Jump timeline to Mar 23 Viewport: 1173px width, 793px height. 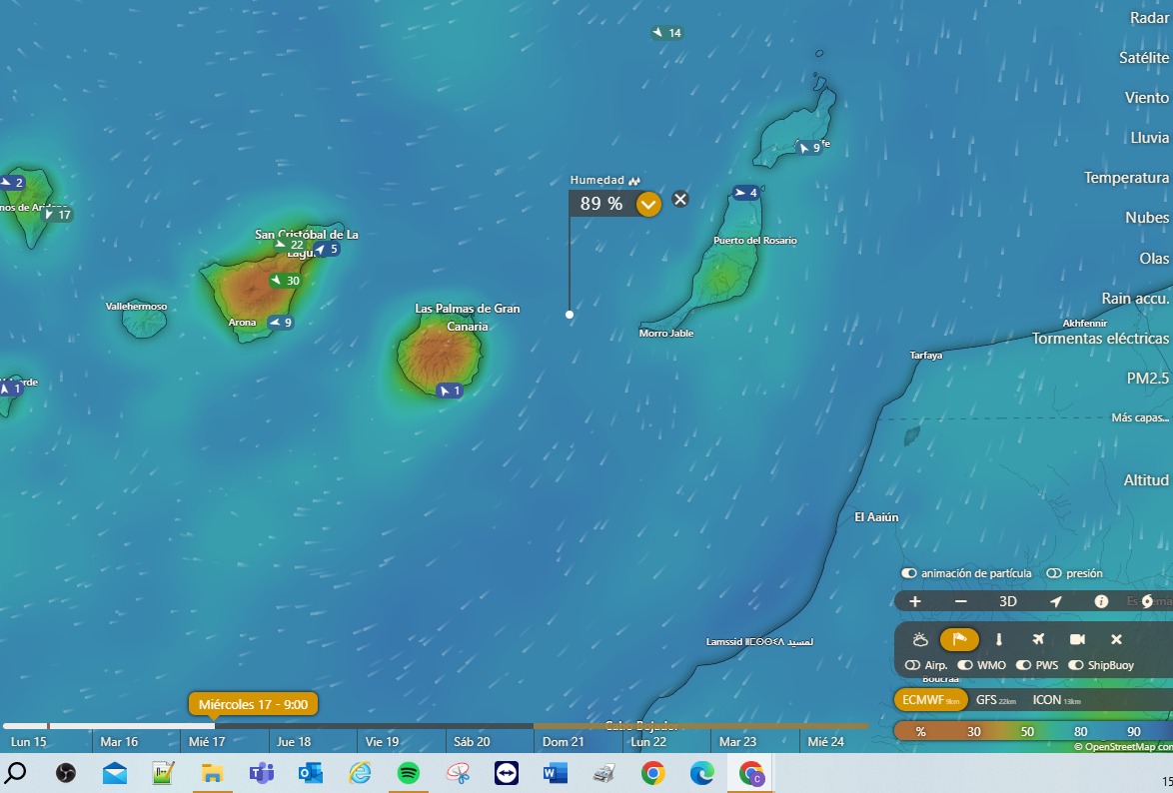pos(737,742)
